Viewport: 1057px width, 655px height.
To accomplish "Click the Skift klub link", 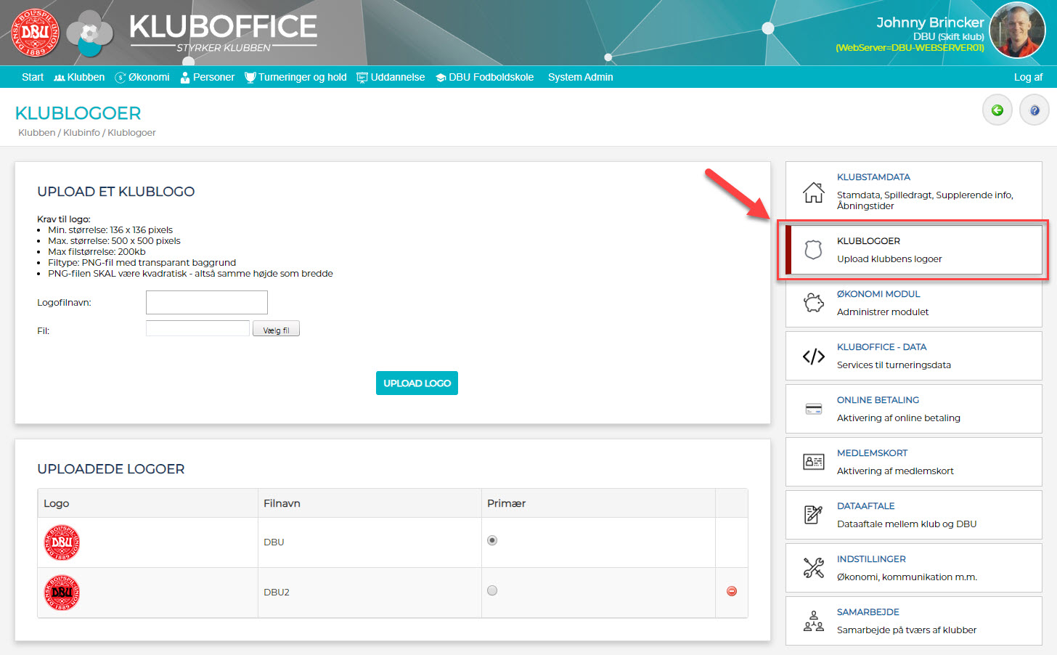I will point(960,36).
